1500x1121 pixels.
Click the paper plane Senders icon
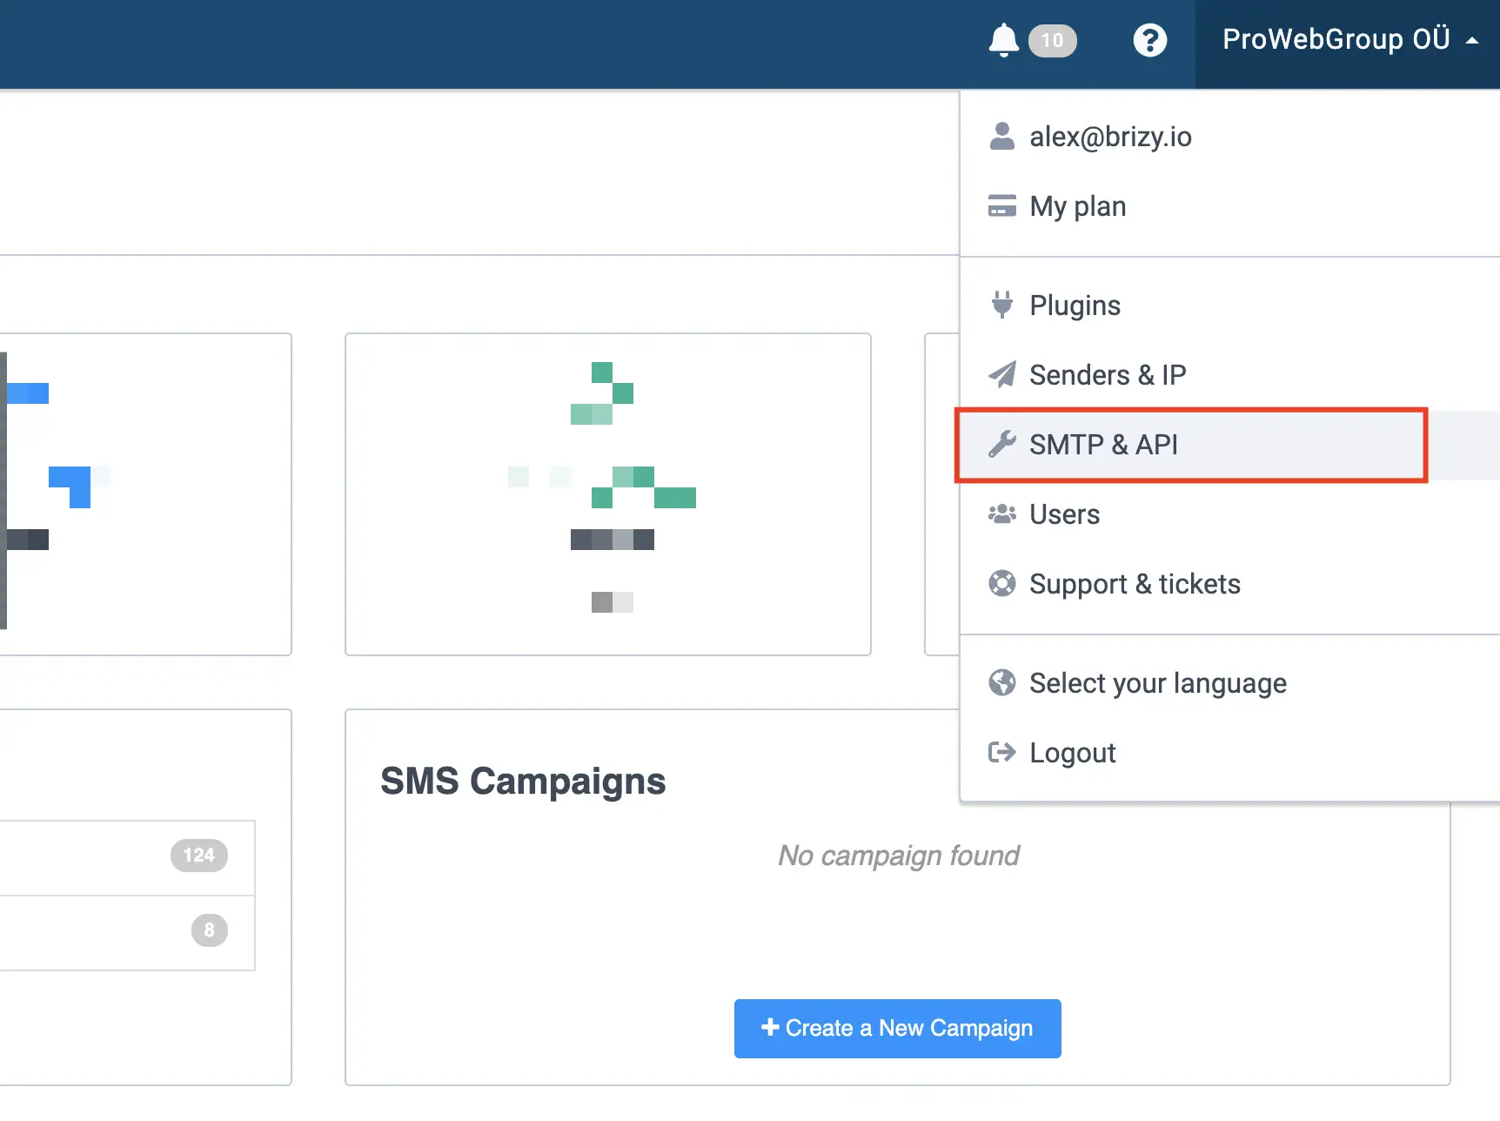pos(1001,375)
